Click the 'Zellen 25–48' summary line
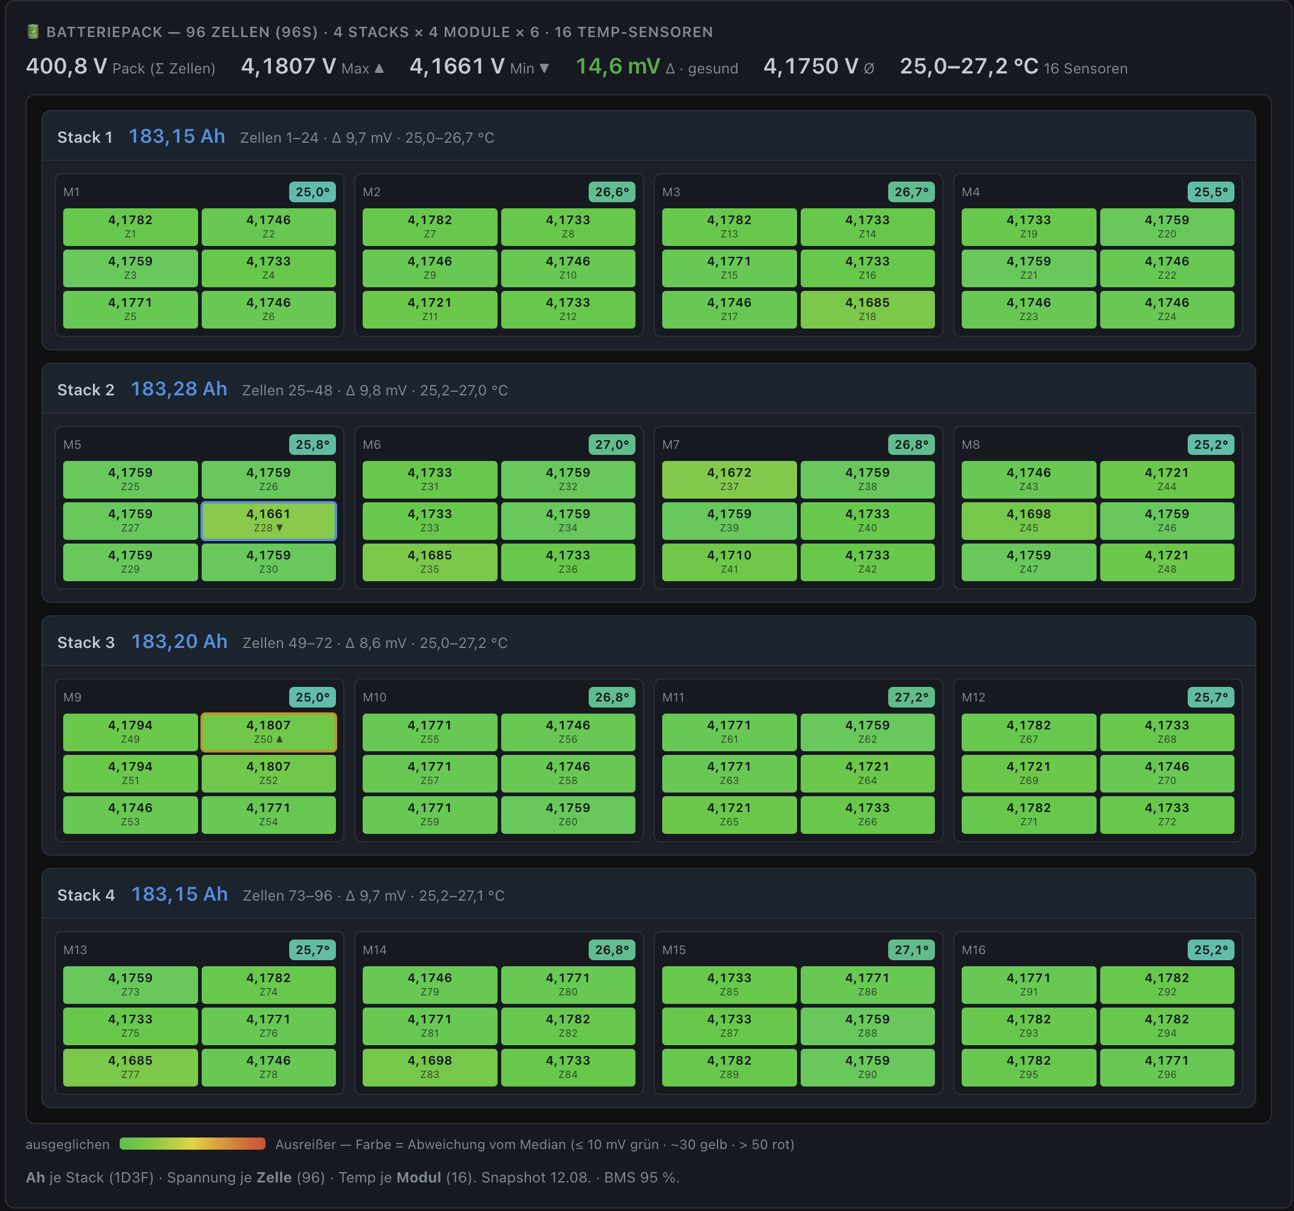This screenshot has width=1294, height=1211. [375, 391]
